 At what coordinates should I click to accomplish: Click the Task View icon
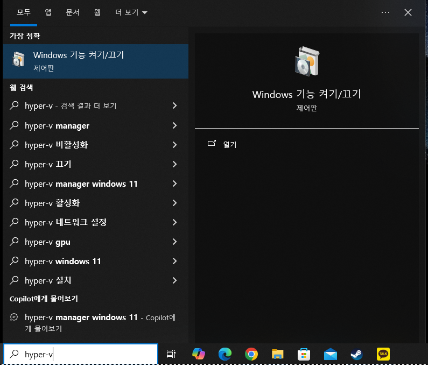[x=171, y=354]
